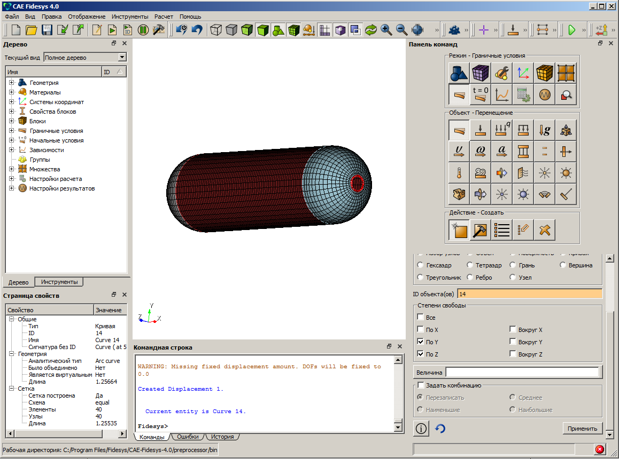
Task: Click the 'ID объекта(ов)' input field
Action: point(530,294)
